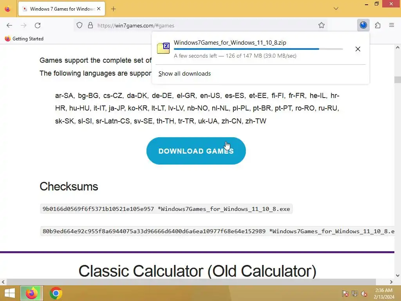This screenshot has height=301, width=401.
Task: Cancel the Windows7Games zip download
Action: 358,49
